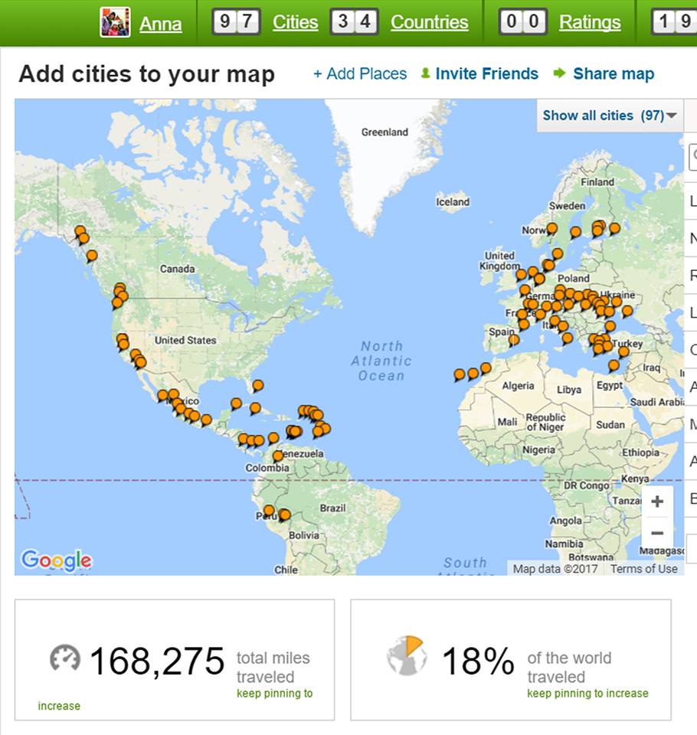Click the Anna profile name link
Viewport: 697px width, 735px height.
pyautogui.click(x=161, y=24)
